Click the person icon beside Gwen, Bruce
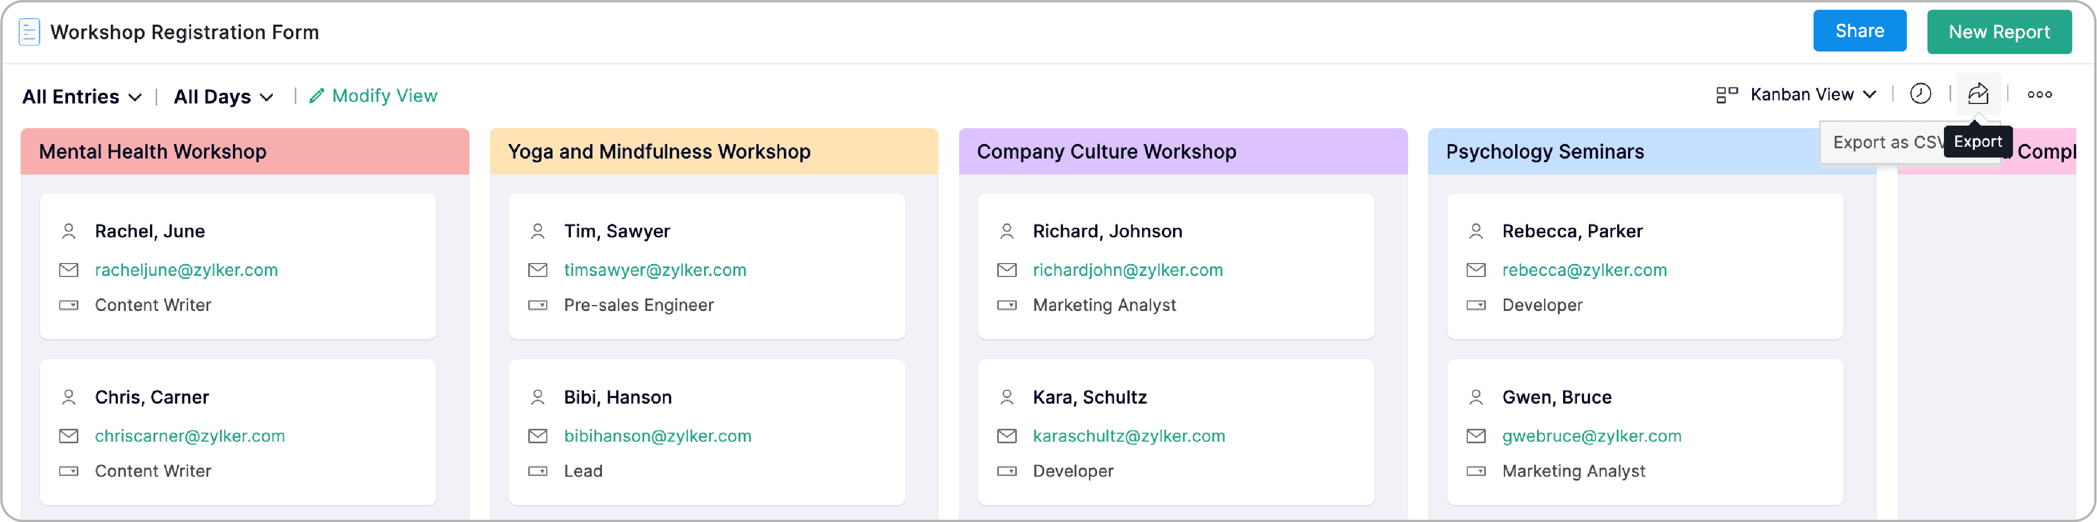This screenshot has width=2097, height=522. [1476, 397]
